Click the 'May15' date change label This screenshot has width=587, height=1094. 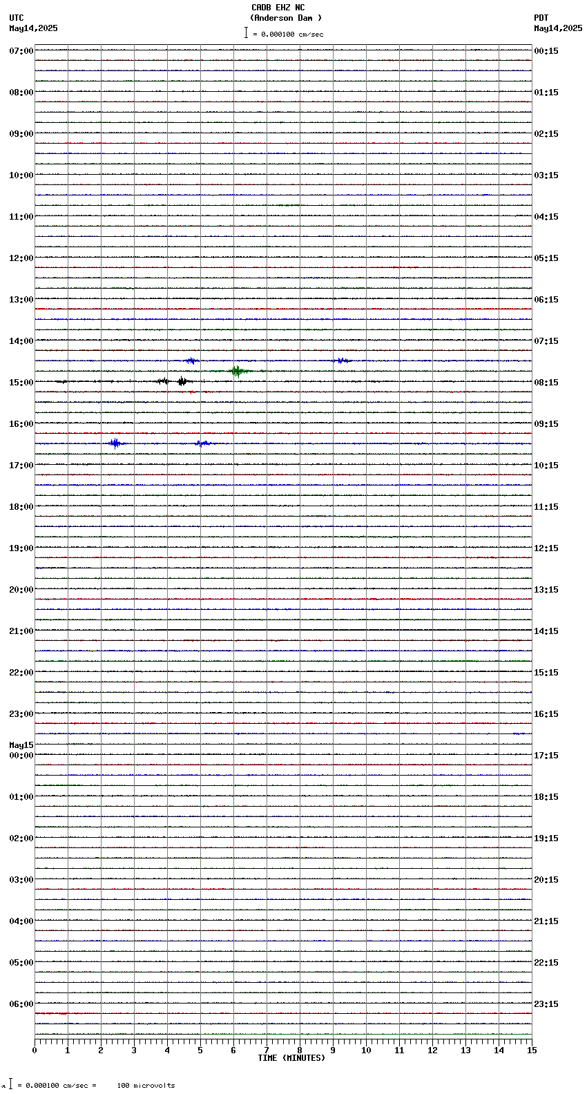pyautogui.click(x=21, y=745)
